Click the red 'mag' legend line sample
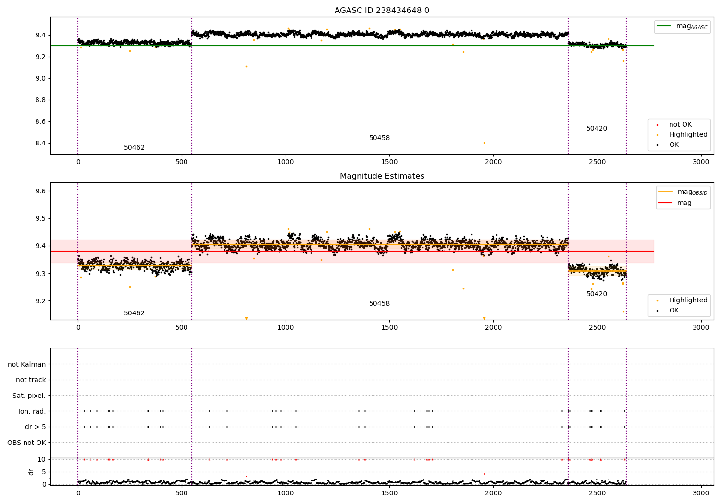This screenshot has height=504, width=721. tap(665, 203)
